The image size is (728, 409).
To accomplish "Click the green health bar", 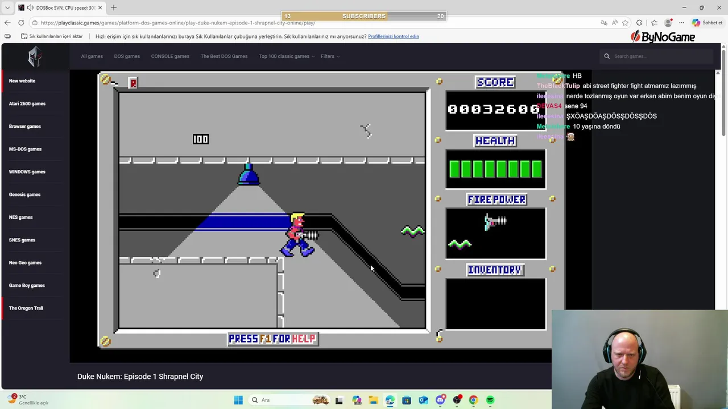I will (x=495, y=169).
